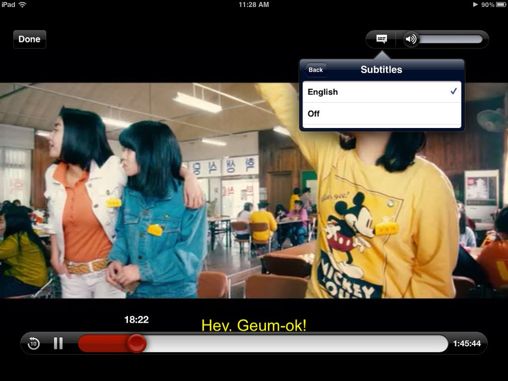Screen dimensions: 508x381
Task: Turn subtitles Off
Action: [x=381, y=114]
